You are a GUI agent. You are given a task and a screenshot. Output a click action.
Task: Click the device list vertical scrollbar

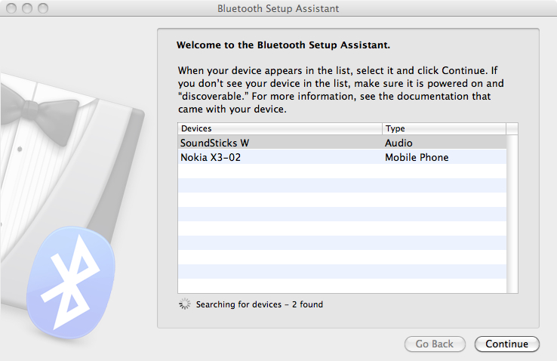point(512,213)
